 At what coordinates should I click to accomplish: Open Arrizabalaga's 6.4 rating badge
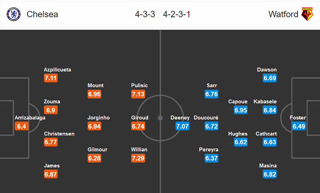[x=21, y=126]
